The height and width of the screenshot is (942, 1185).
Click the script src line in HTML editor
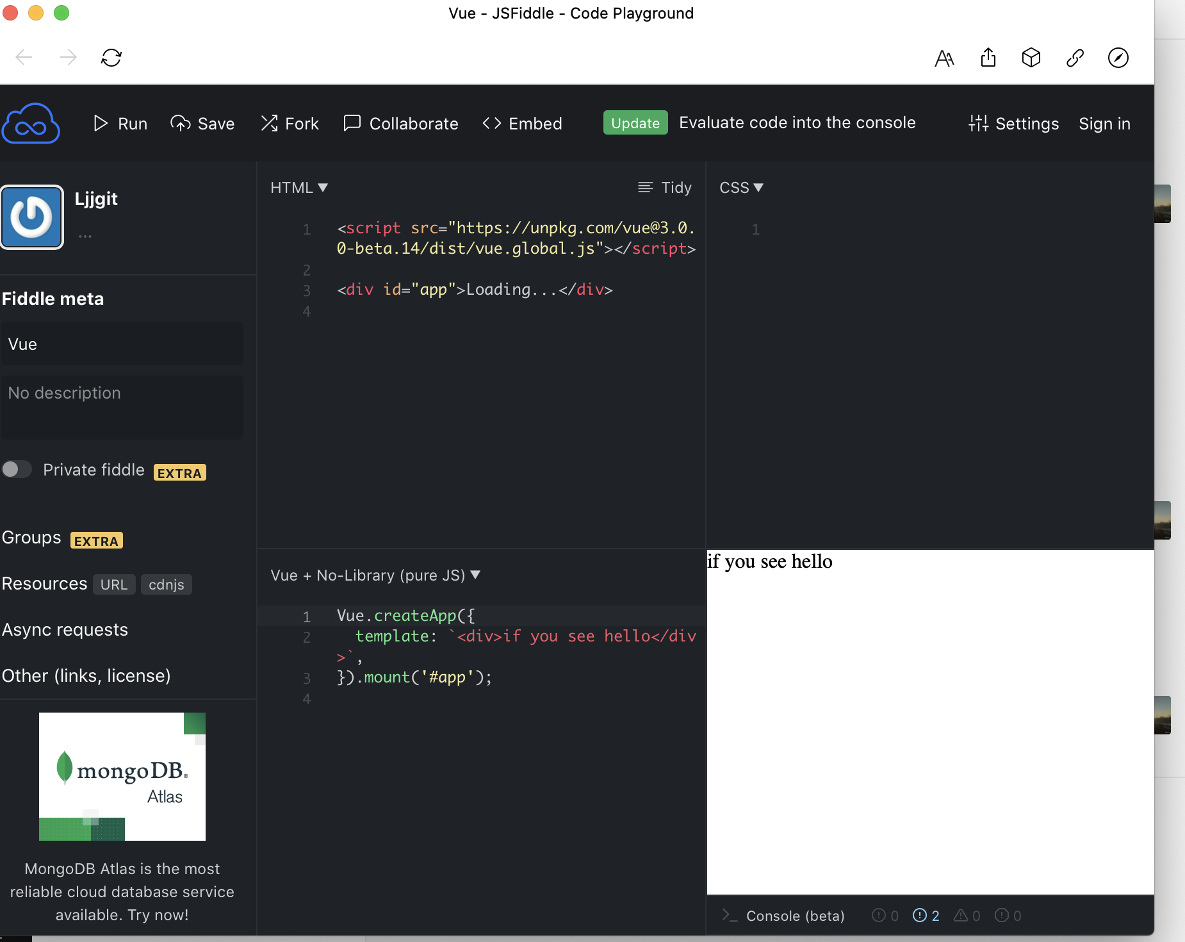pos(516,238)
